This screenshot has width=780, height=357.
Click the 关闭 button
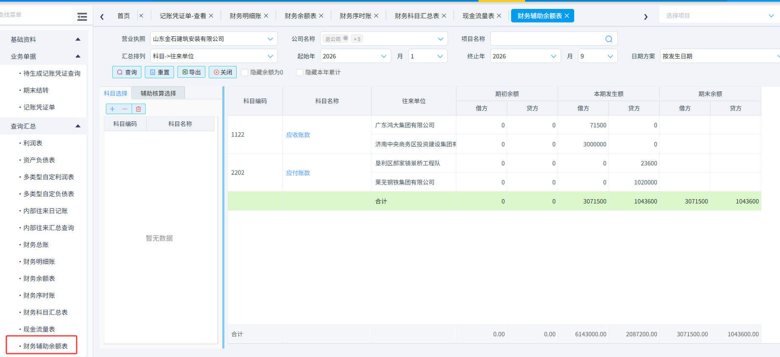[223, 72]
